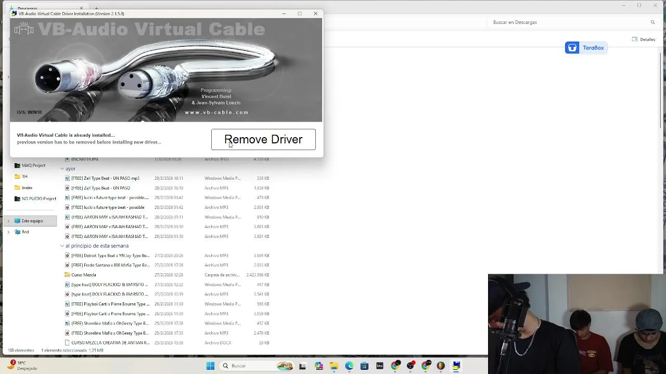Click the VB-Audio installer title bar icon

coord(14,14)
